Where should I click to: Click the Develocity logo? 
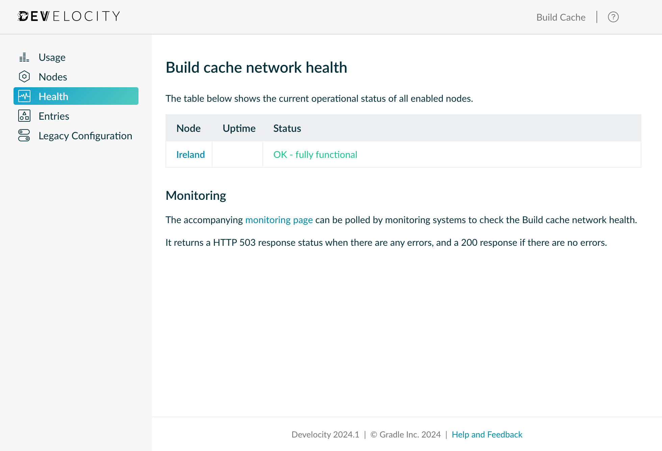(68, 16)
